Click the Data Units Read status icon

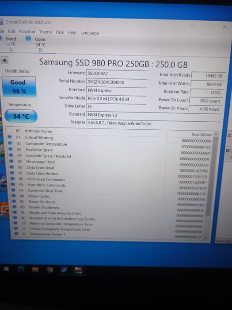[x=12, y=167]
